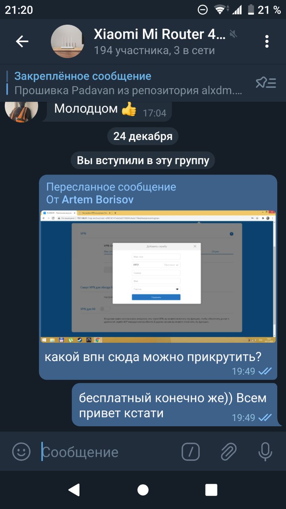Select the какой впн сюда message text
This screenshot has width=286, height=509.
pyautogui.click(x=153, y=357)
